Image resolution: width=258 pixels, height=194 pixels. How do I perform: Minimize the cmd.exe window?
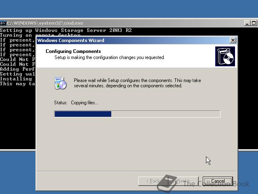point(247,23)
